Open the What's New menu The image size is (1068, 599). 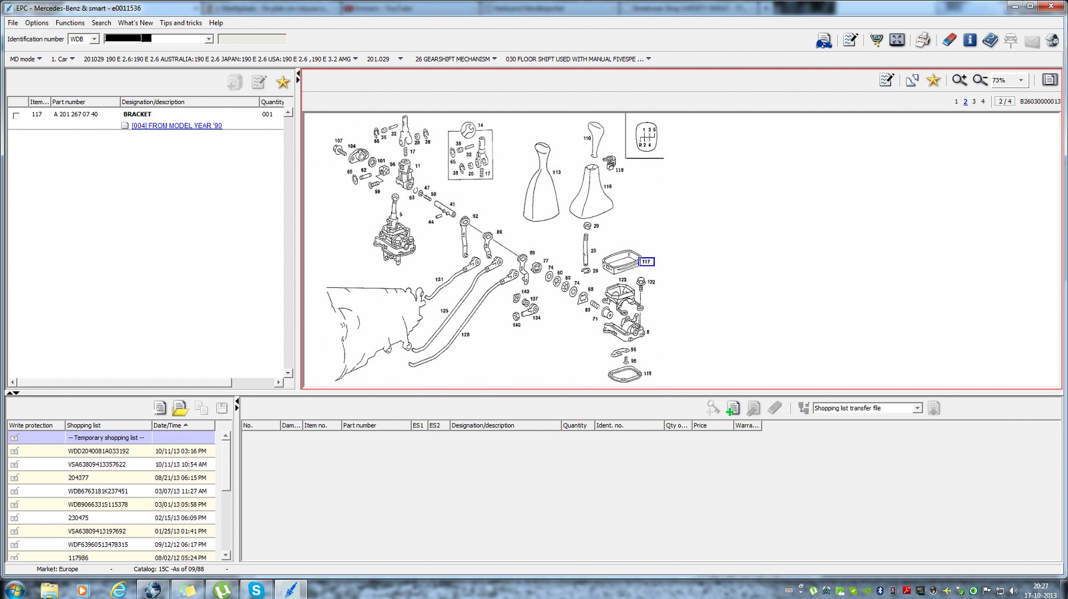pyautogui.click(x=136, y=23)
